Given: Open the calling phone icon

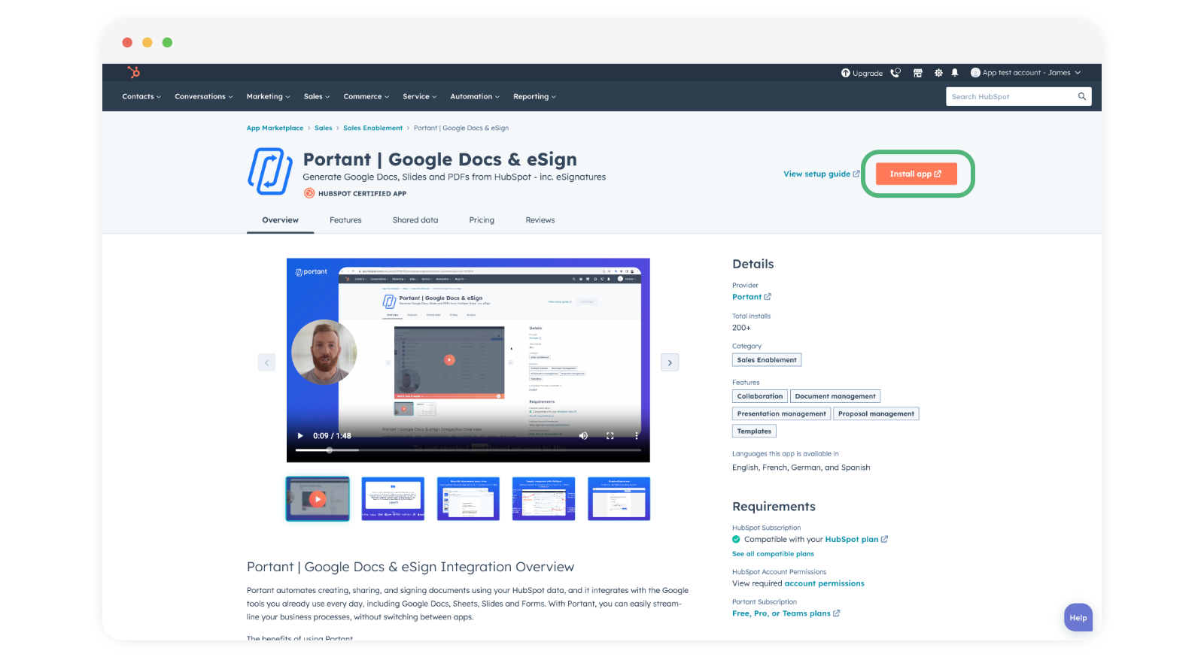Looking at the screenshot, I should (895, 73).
